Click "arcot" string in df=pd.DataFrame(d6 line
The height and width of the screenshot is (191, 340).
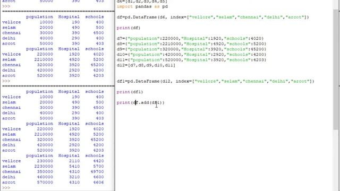click(x=295, y=17)
